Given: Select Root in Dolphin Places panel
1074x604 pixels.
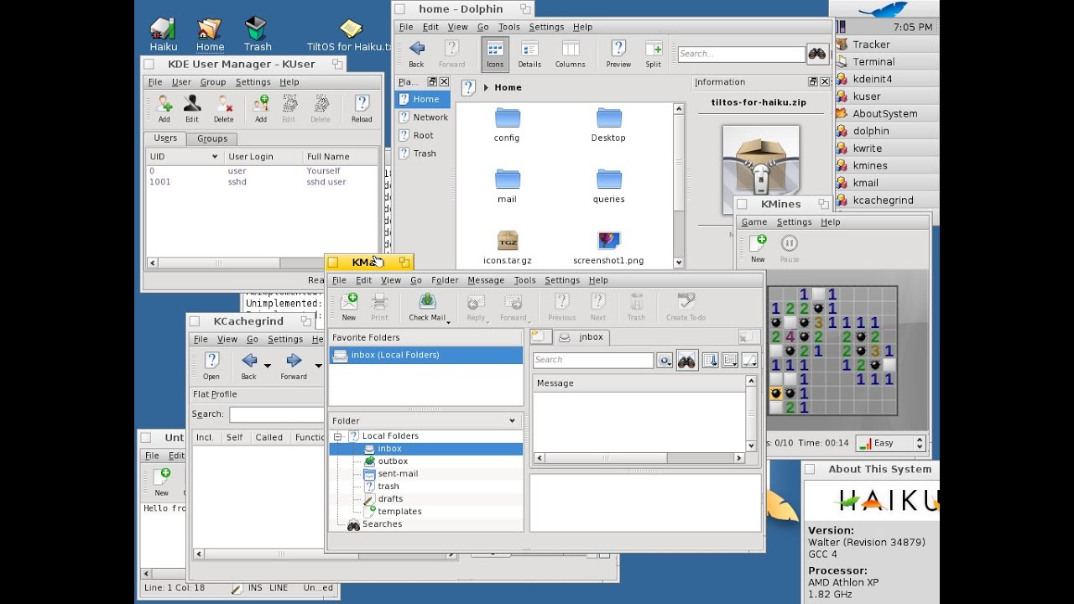Looking at the screenshot, I should click(x=424, y=135).
